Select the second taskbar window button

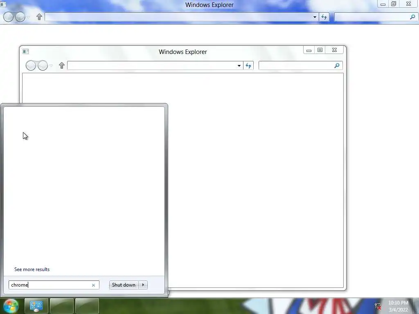click(62, 306)
